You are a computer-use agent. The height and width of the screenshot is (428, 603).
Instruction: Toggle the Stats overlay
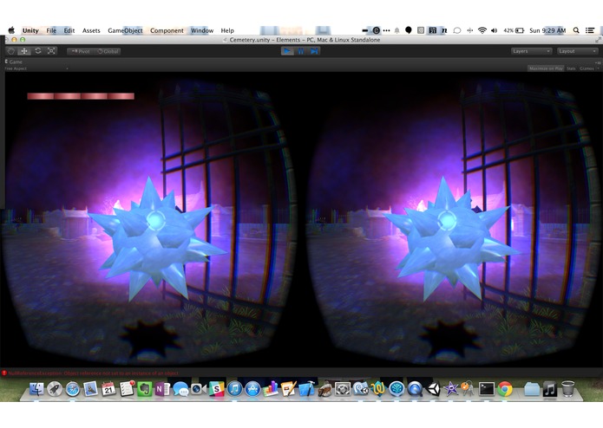click(x=571, y=68)
